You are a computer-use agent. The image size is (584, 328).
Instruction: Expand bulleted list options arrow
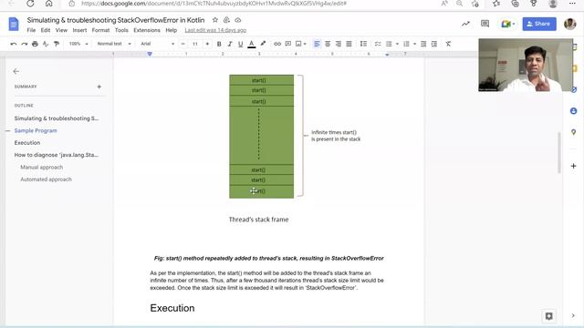pos(397,44)
